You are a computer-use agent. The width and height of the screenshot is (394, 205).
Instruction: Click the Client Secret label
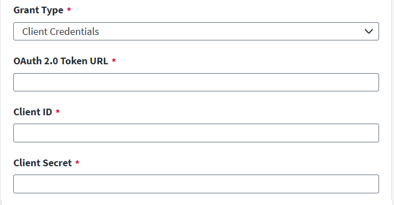[43, 163]
